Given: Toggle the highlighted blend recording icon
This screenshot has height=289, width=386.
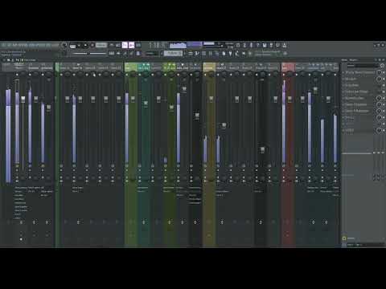Looking at the screenshot, I should [131, 45].
